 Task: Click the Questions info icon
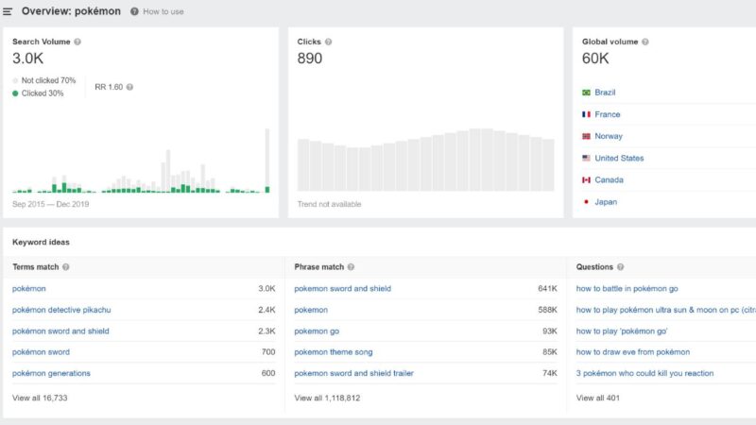pos(620,267)
